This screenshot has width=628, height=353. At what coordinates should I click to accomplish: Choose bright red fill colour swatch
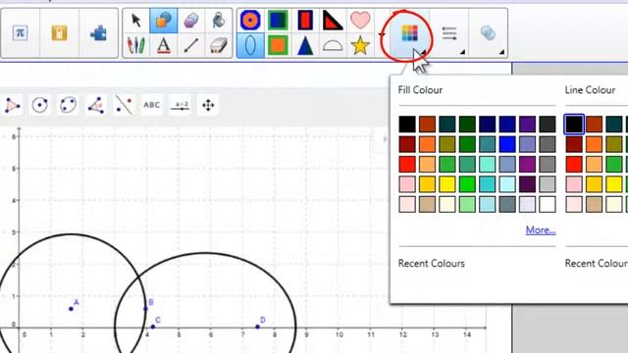click(x=407, y=165)
